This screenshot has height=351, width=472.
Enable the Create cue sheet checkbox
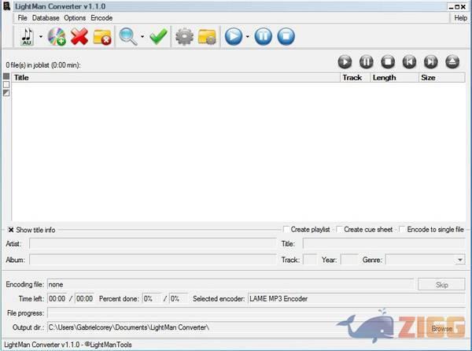pos(339,229)
